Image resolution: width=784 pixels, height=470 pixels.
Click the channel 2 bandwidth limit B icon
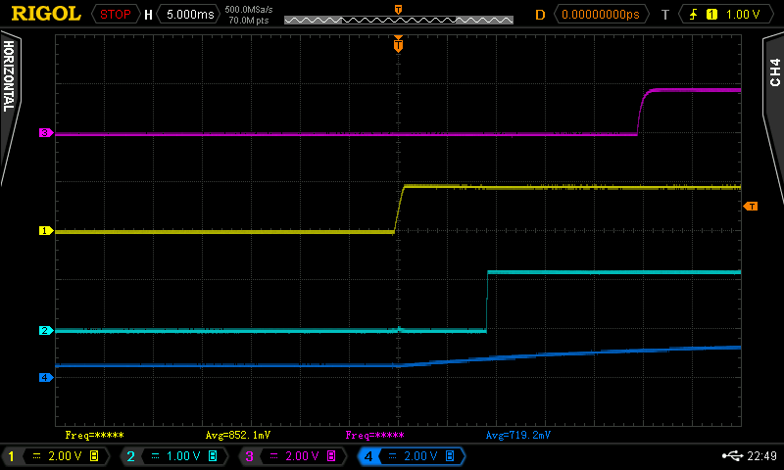pos(213,456)
